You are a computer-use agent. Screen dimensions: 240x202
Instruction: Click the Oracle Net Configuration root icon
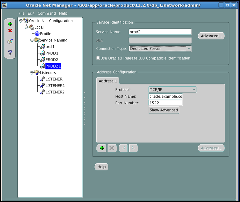pos(26,21)
